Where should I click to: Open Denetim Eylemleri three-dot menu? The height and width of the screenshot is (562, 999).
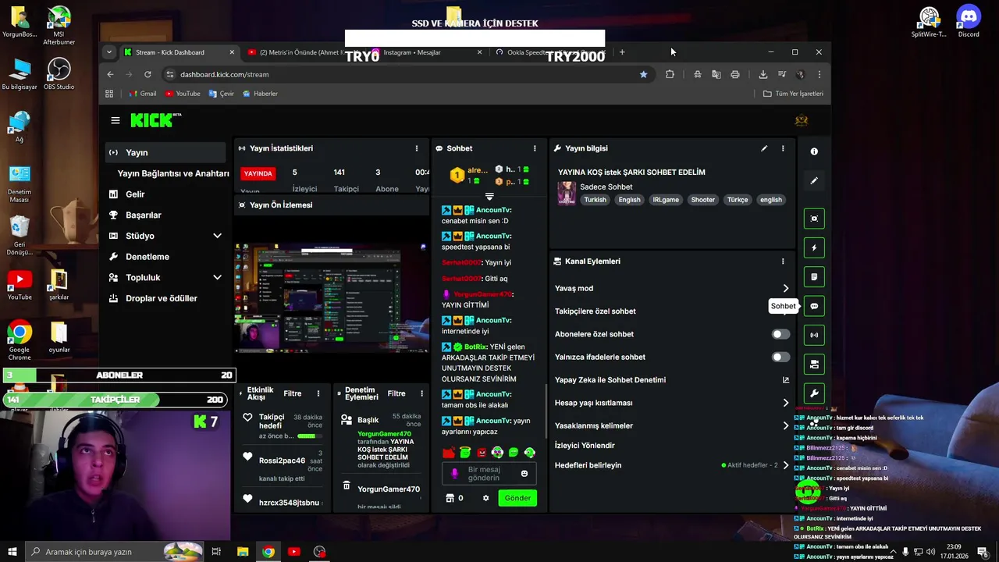[x=421, y=393]
